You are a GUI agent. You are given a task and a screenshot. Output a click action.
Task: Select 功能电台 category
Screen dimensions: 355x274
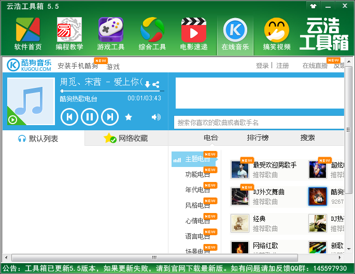(197, 174)
